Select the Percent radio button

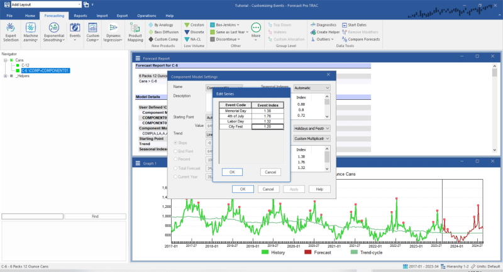(x=175, y=159)
